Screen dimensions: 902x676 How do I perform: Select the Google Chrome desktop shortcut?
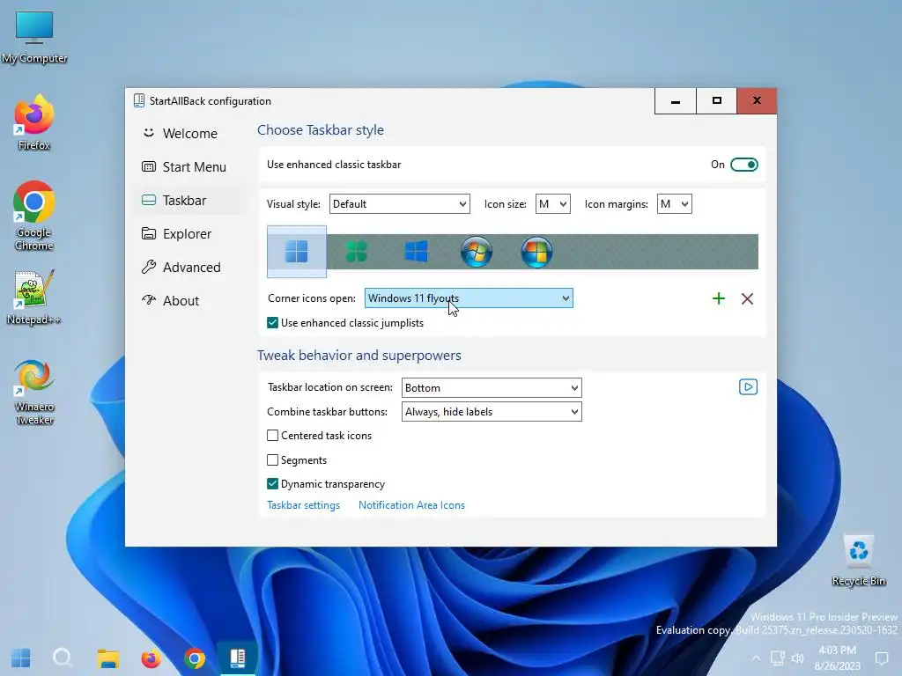tap(34, 217)
